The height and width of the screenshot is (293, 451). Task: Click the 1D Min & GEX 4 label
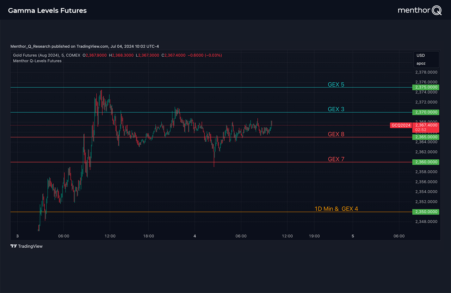coord(336,209)
